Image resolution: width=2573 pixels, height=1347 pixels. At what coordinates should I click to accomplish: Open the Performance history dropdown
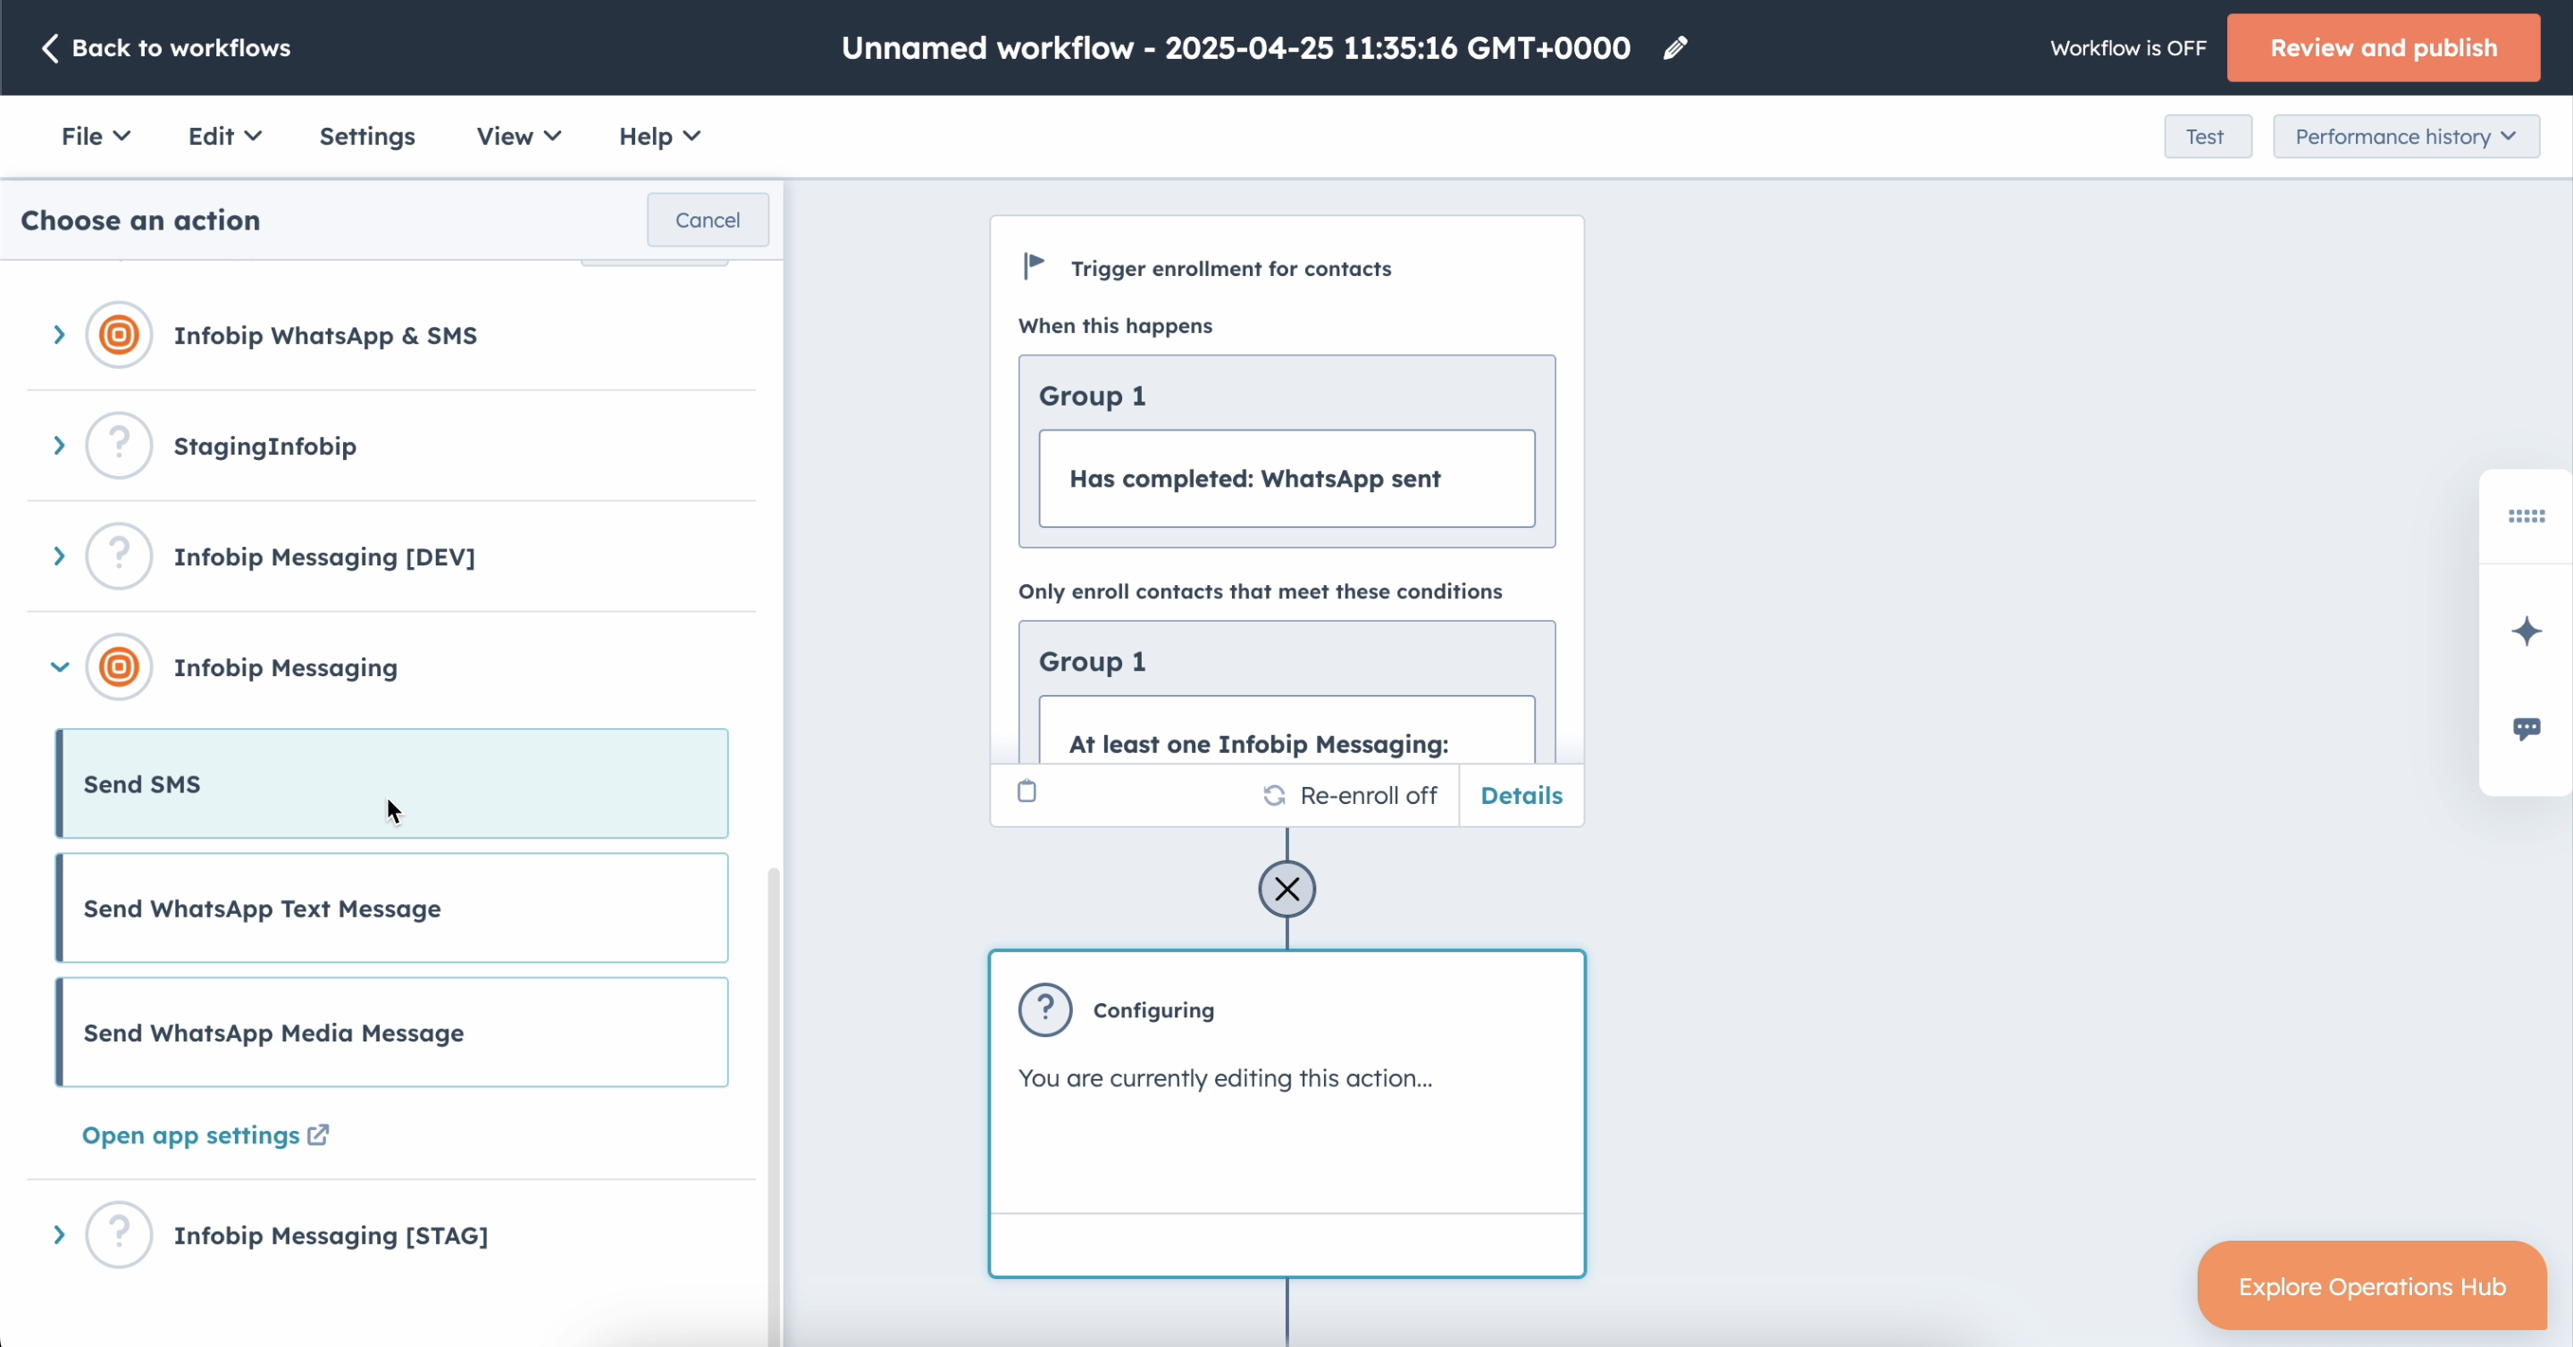pyautogui.click(x=2406, y=137)
